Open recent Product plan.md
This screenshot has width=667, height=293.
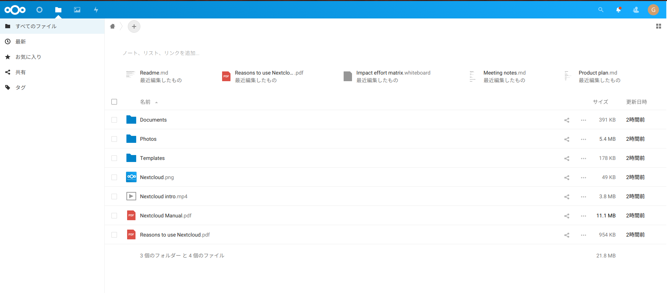[593, 76]
